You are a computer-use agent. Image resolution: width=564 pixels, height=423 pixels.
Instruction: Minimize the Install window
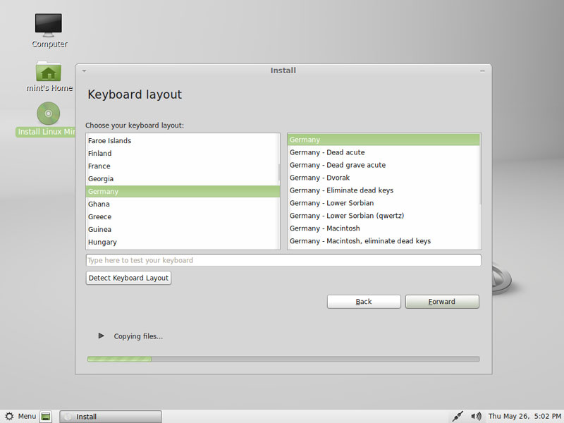[482, 71]
